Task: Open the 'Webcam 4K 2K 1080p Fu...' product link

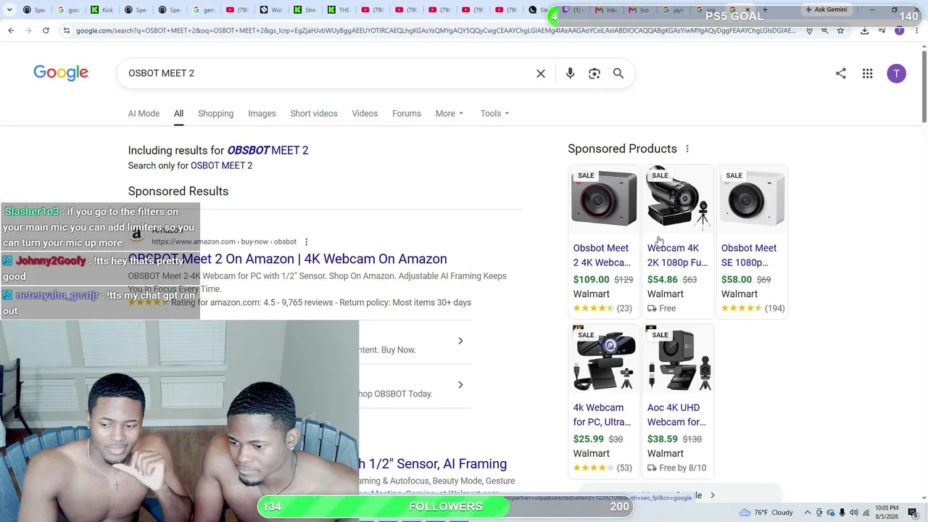Action: click(x=677, y=255)
